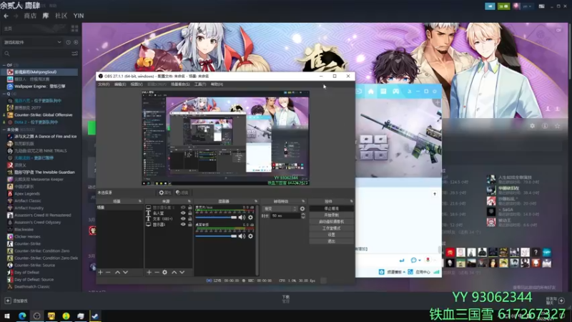Open Steam icon in Windows taskbar
Viewport: 572px width, 322px height.
(x=95, y=316)
